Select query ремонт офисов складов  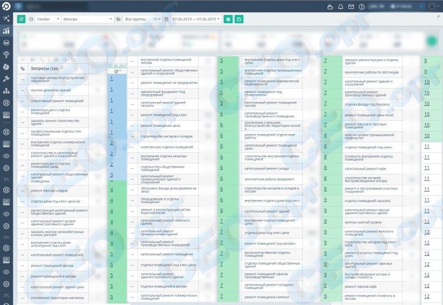tap(49, 190)
